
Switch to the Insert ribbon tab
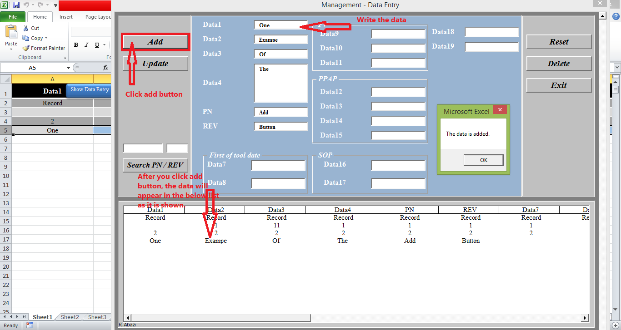66,17
